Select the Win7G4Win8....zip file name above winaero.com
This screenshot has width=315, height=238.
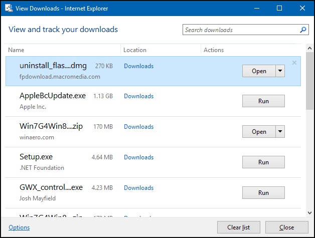(51, 126)
